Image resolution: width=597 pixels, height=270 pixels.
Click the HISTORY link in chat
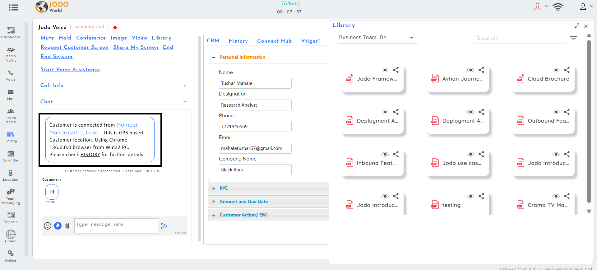tap(90, 155)
